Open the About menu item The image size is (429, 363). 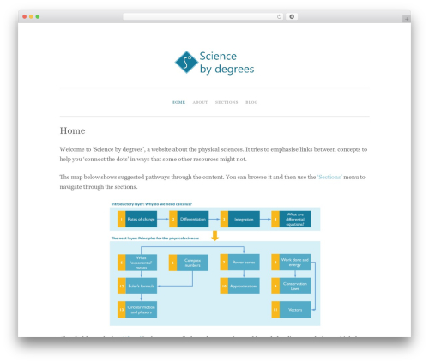click(200, 102)
